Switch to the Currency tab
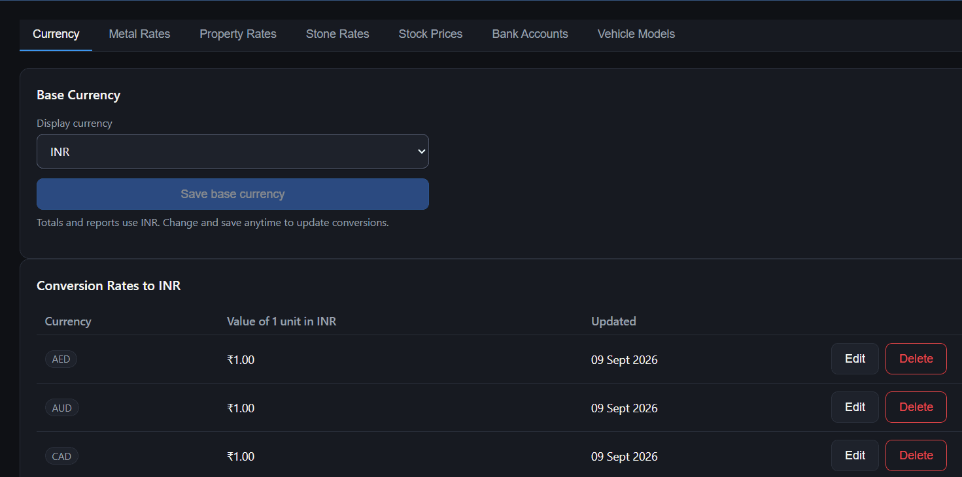962x477 pixels. [x=56, y=34]
